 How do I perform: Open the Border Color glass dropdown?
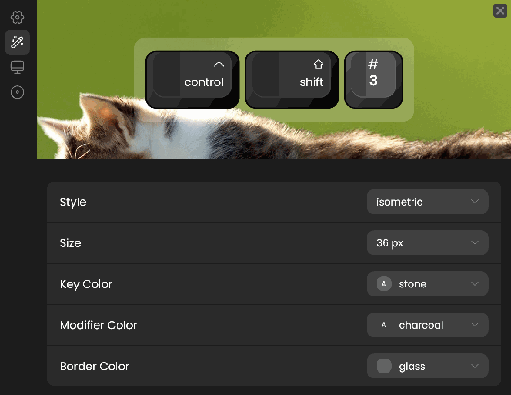pos(427,366)
